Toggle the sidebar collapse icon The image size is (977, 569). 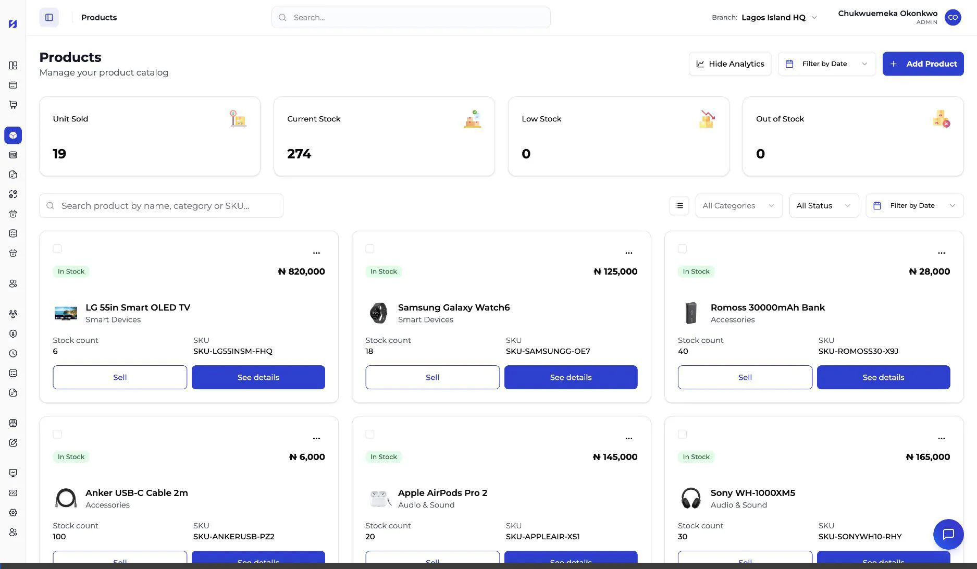click(49, 17)
